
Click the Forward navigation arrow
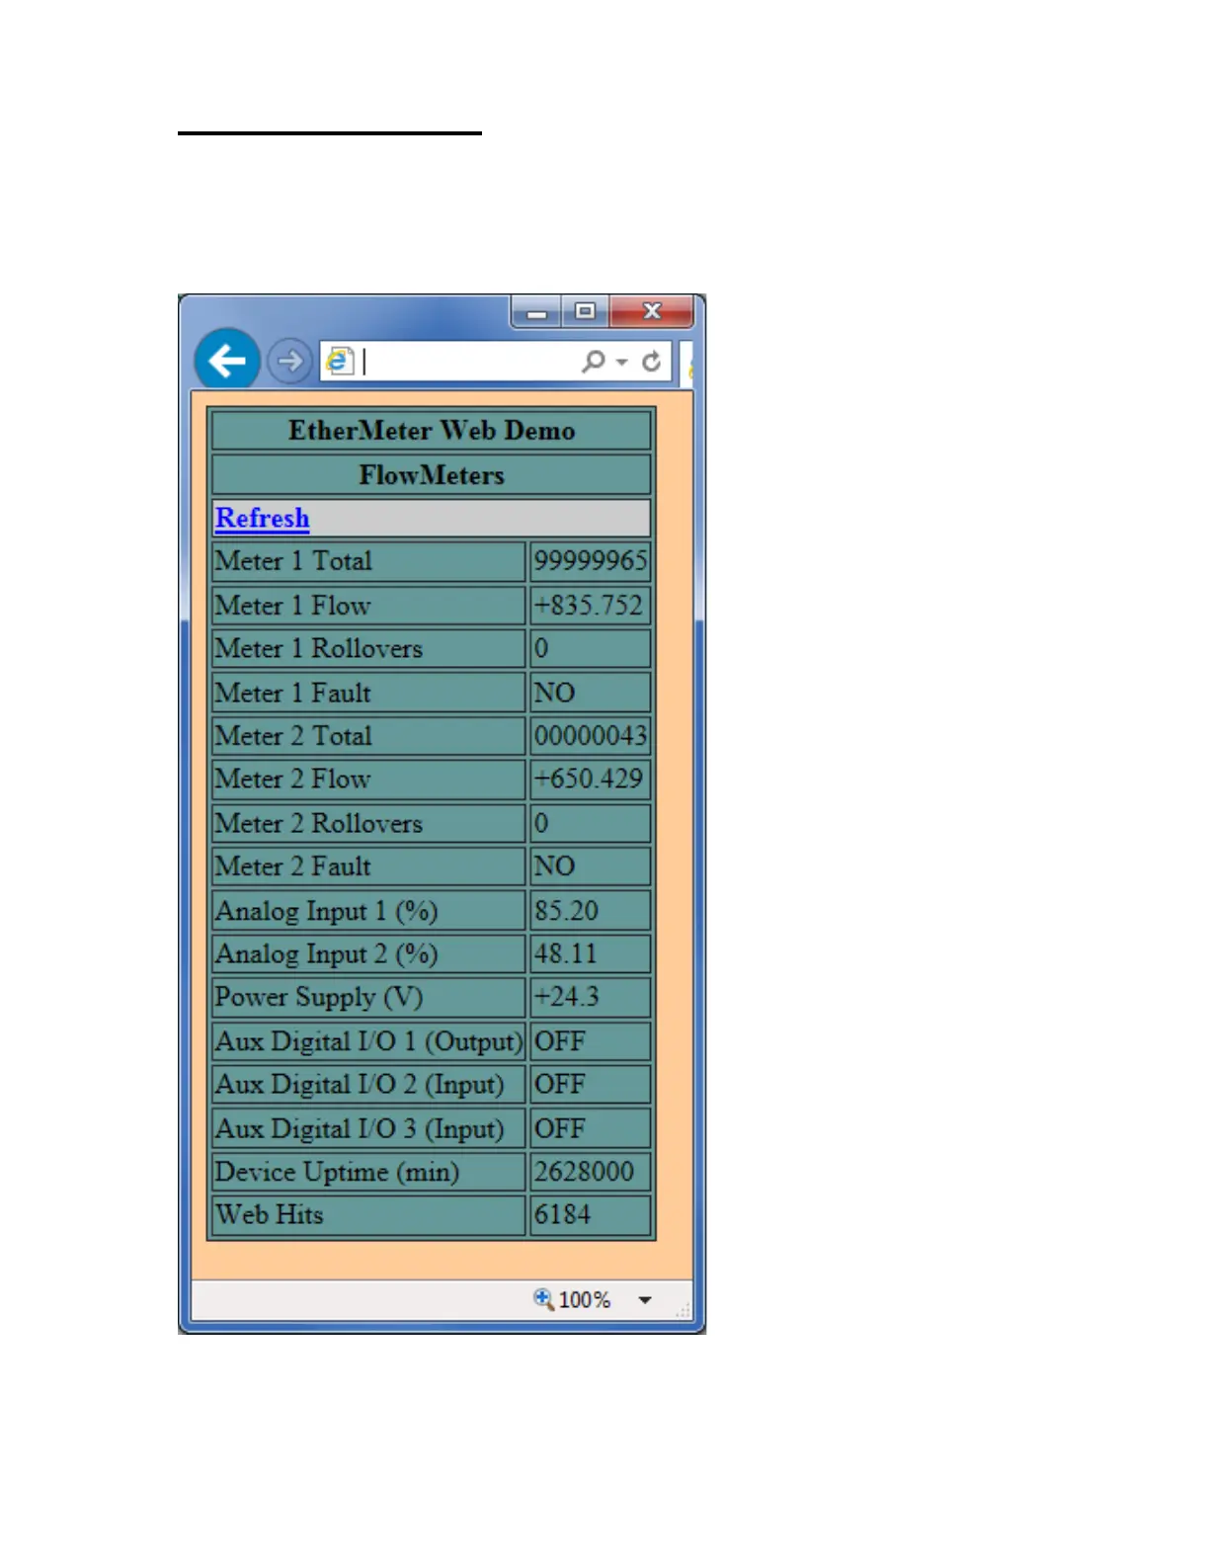click(x=289, y=361)
